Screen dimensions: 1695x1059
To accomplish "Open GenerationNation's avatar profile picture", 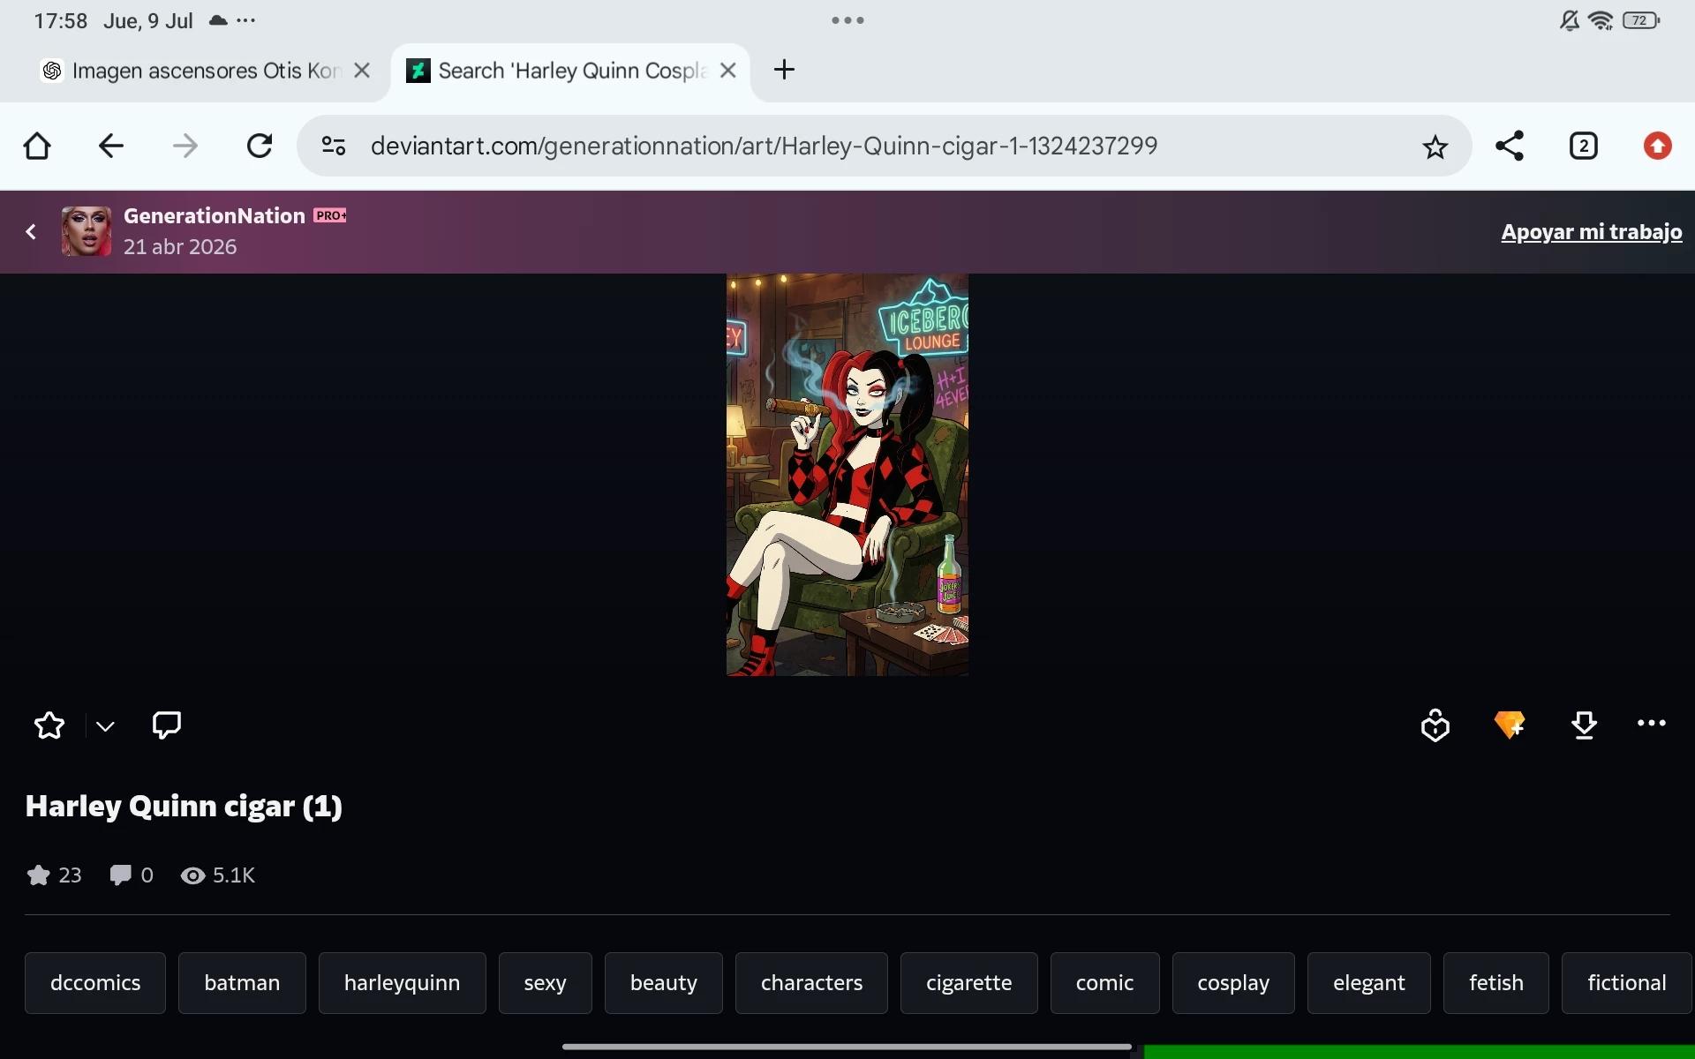I will click(86, 231).
